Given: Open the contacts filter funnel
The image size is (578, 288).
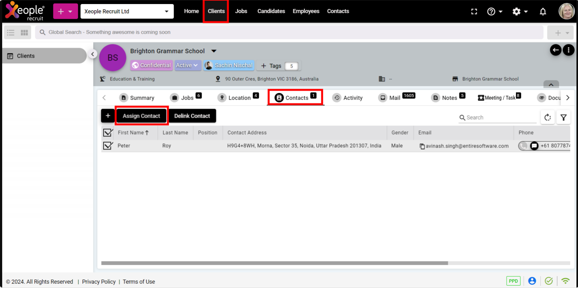Looking at the screenshot, I should (x=564, y=118).
